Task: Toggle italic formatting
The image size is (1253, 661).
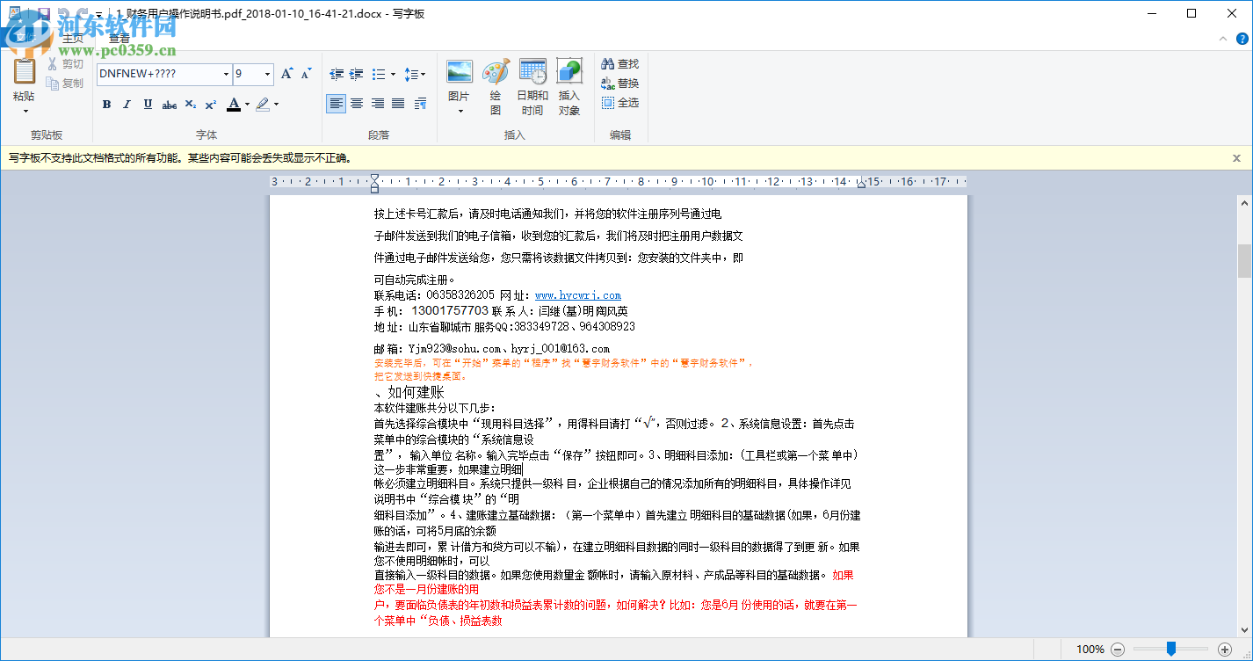Action: pos(127,104)
